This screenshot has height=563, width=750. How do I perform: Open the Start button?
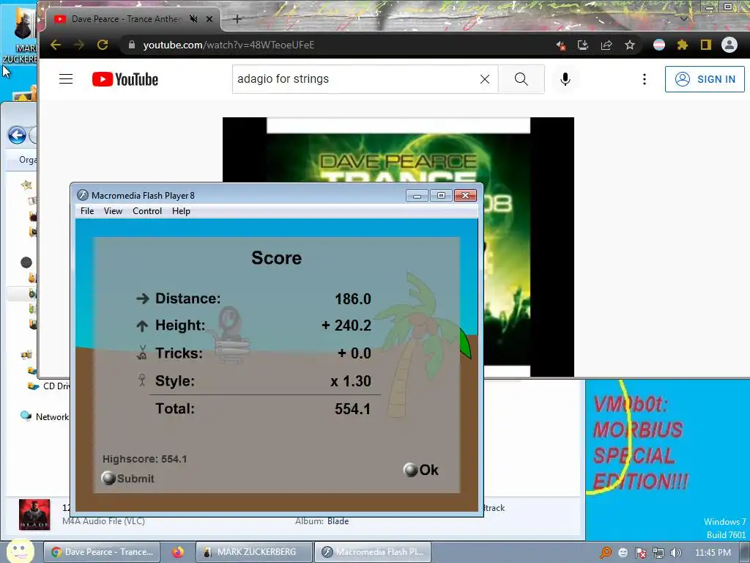[19, 552]
